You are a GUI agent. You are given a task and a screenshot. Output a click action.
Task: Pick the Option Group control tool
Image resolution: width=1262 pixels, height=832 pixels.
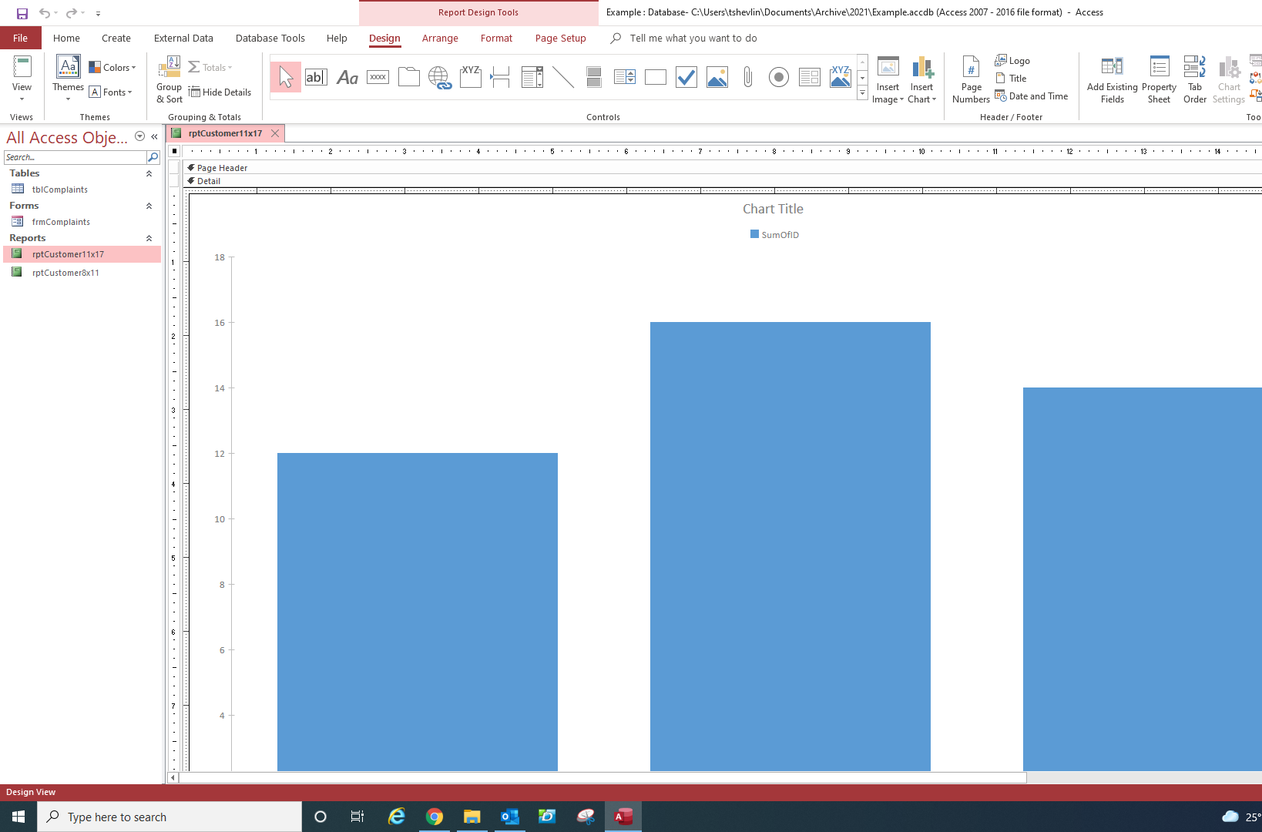pyautogui.click(x=471, y=77)
